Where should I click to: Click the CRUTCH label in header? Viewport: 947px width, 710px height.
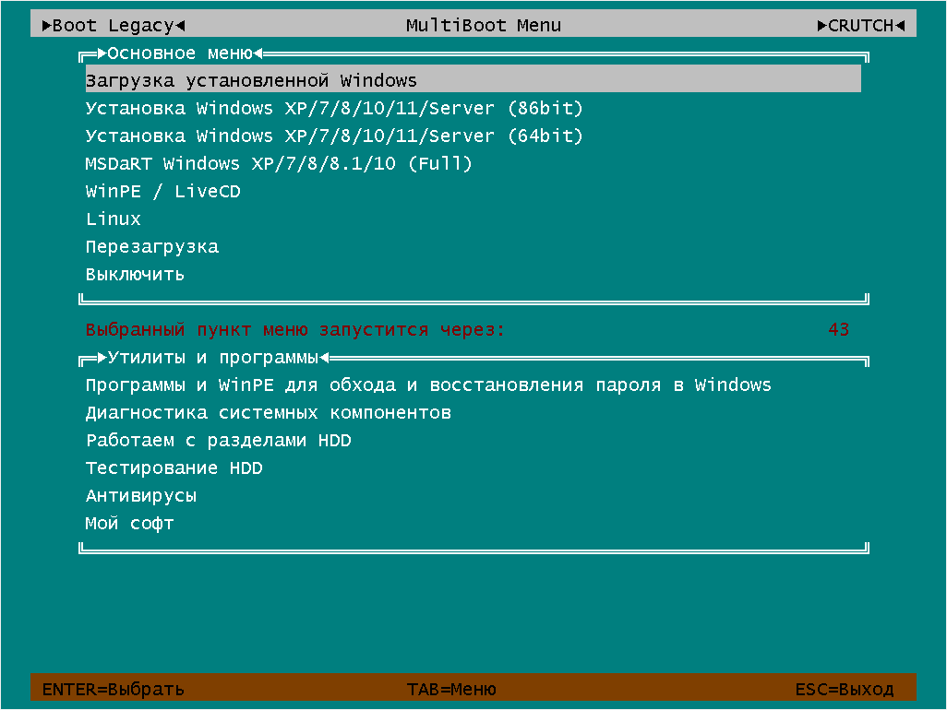point(860,25)
